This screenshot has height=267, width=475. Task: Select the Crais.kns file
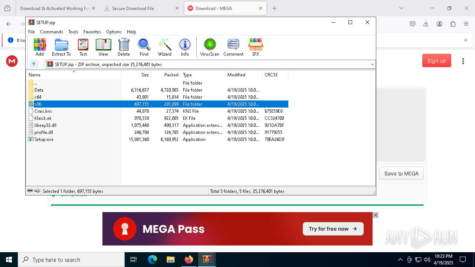(157, 111)
